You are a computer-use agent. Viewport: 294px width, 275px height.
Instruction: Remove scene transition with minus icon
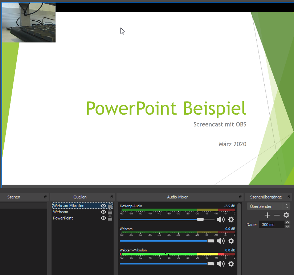277,216
